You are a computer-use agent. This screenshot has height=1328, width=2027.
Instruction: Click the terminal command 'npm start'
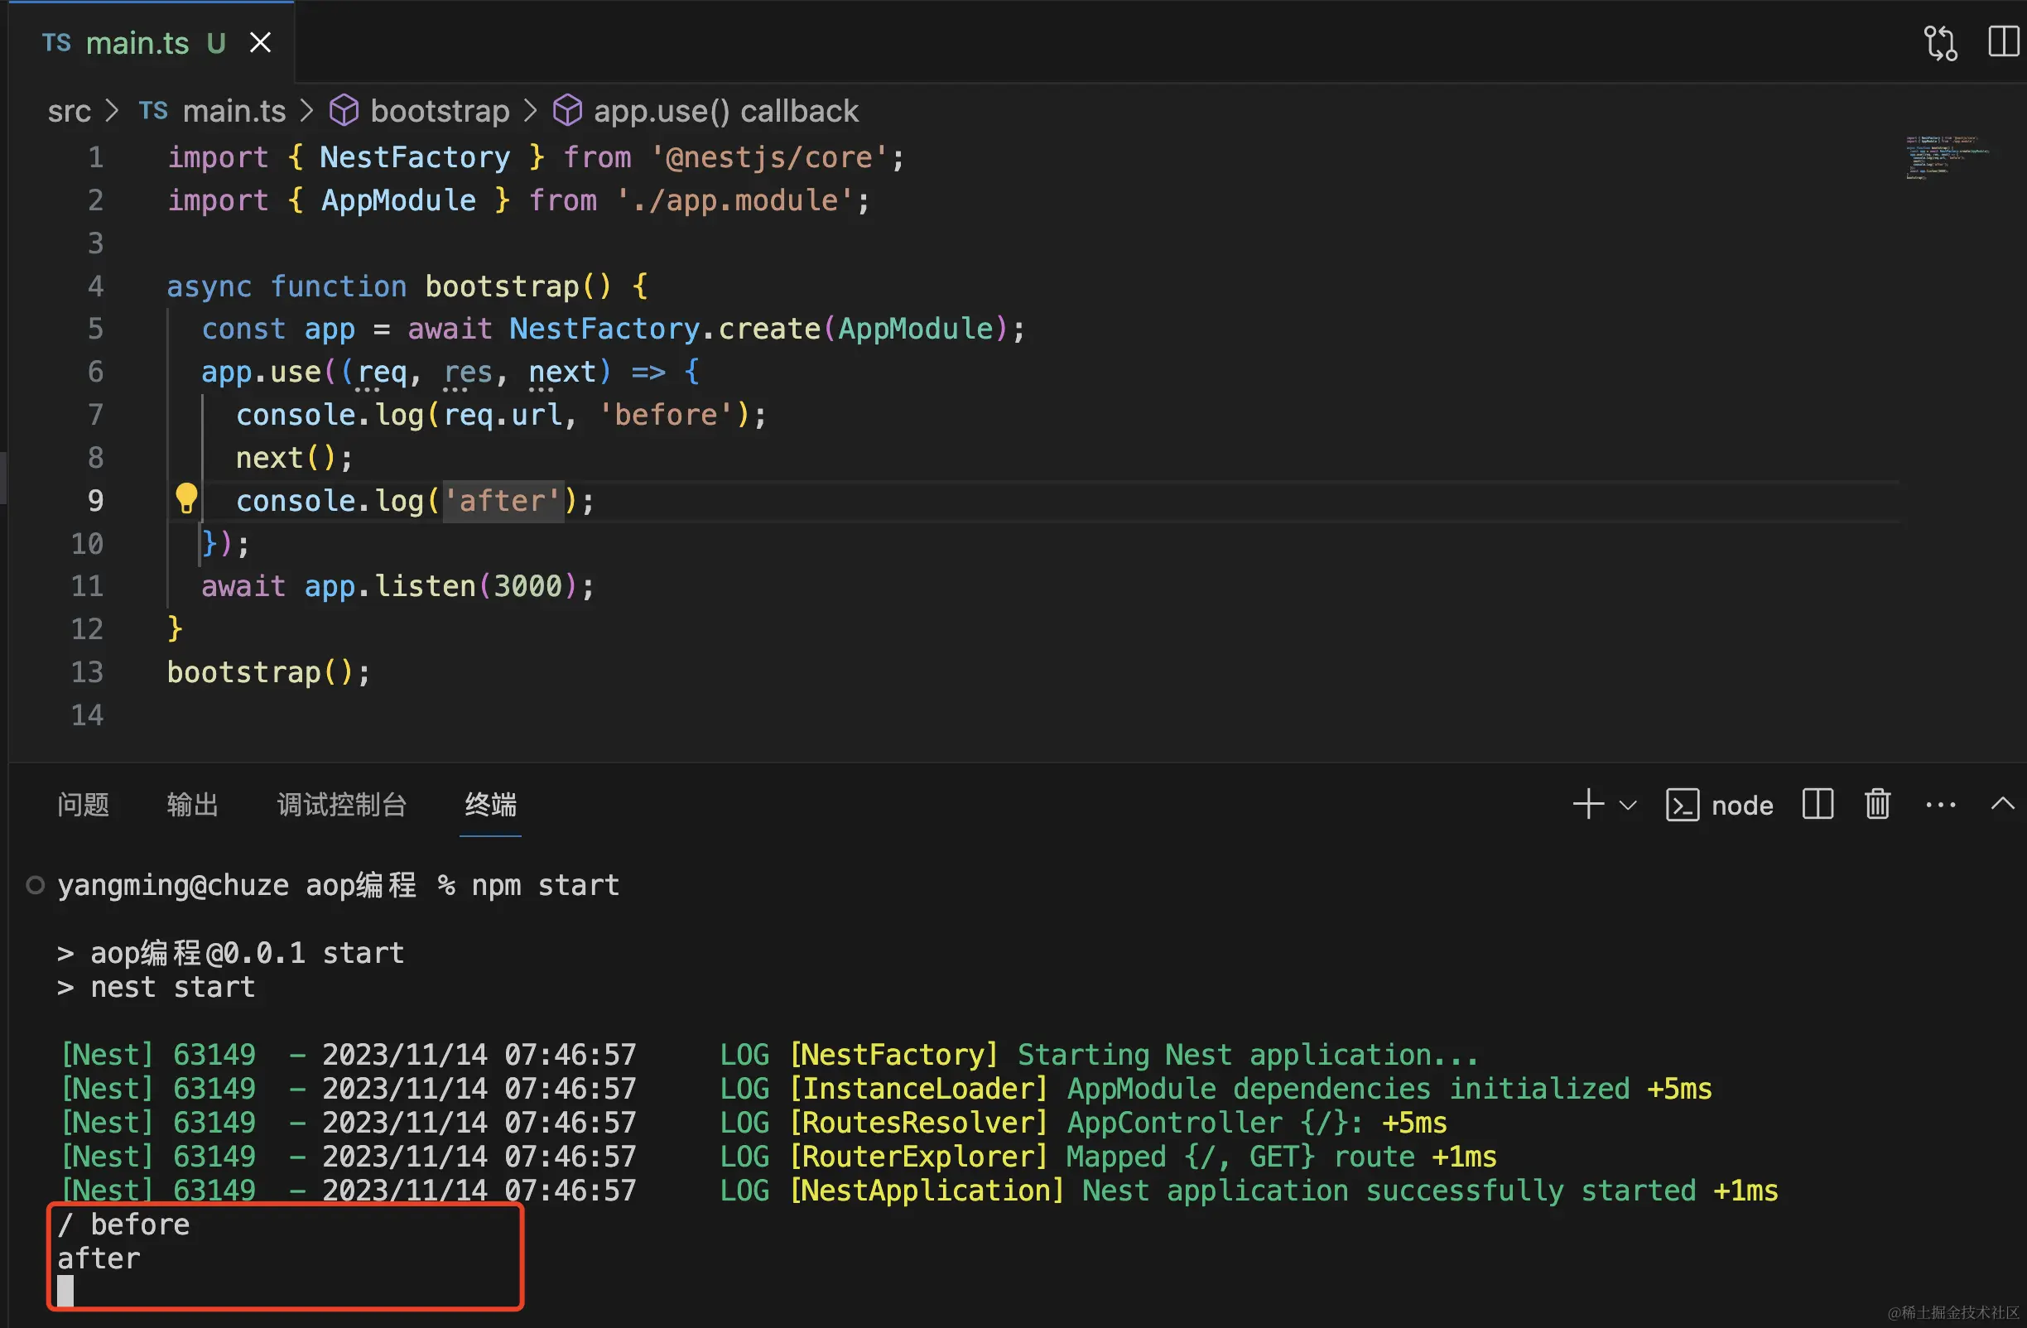point(545,886)
